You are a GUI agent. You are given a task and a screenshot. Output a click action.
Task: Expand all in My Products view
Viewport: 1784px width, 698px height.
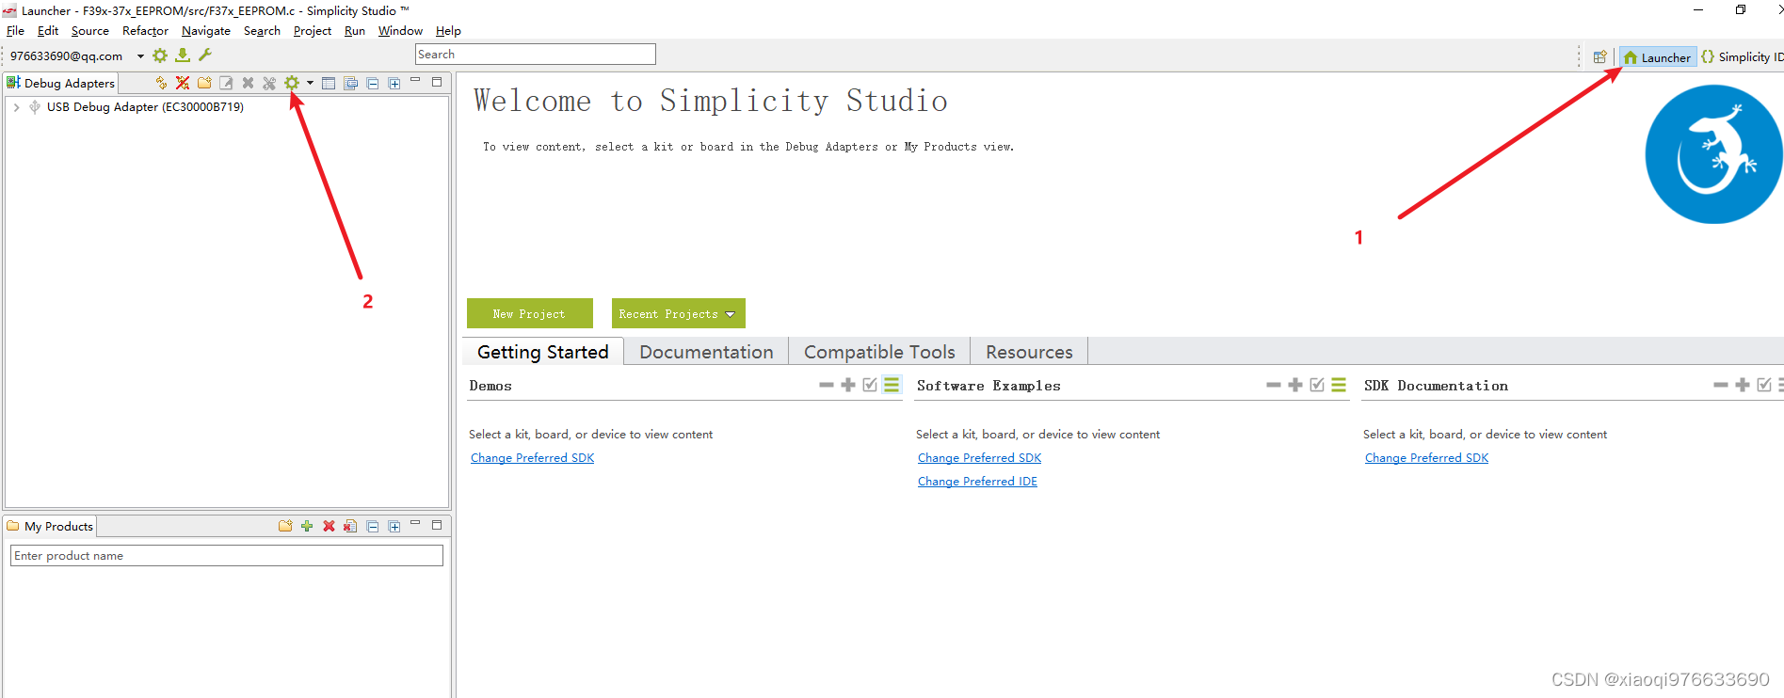pos(394,526)
